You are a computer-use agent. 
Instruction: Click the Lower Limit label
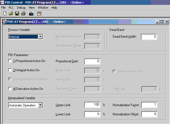tap(63, 114)
